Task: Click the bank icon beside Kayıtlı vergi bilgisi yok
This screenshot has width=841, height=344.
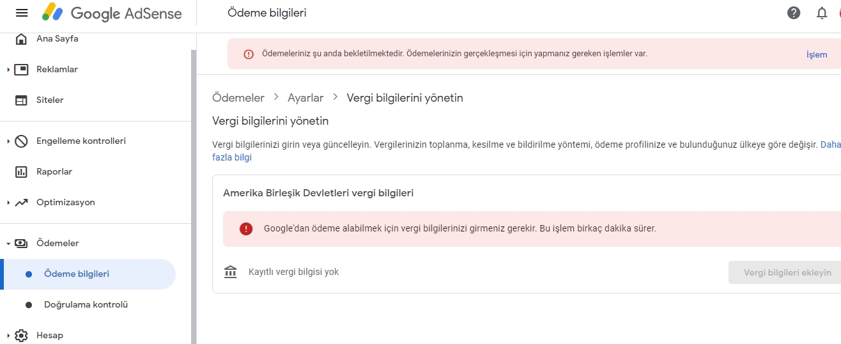Action: pos(231,272)
